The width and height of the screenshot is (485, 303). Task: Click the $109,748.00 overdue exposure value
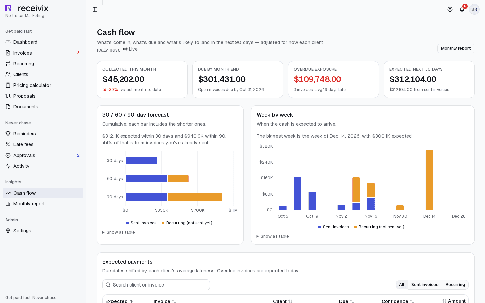[317, 79]
